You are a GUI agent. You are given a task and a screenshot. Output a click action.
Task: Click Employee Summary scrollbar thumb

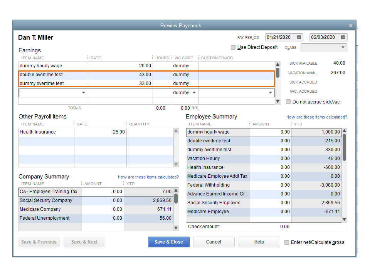click(x=344, y=147)
